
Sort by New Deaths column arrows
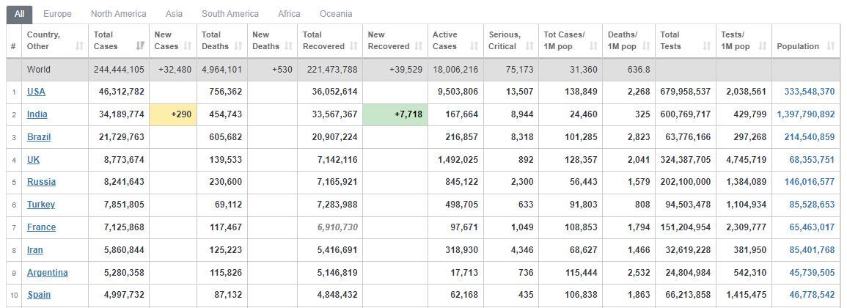(x=288, y=46)
